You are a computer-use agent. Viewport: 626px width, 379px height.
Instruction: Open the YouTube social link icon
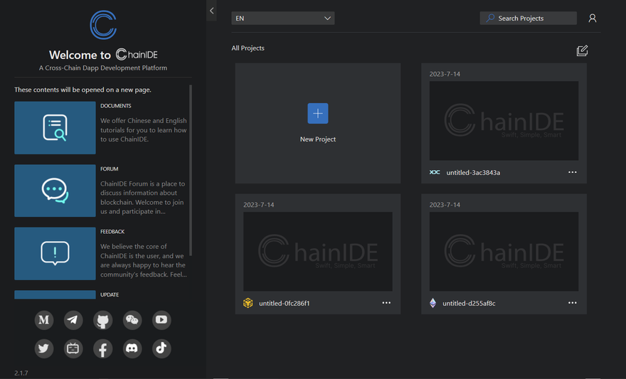(161, 320)
